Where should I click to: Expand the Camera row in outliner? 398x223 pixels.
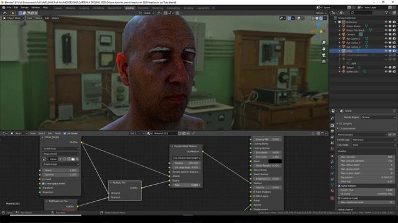(340, 35)
